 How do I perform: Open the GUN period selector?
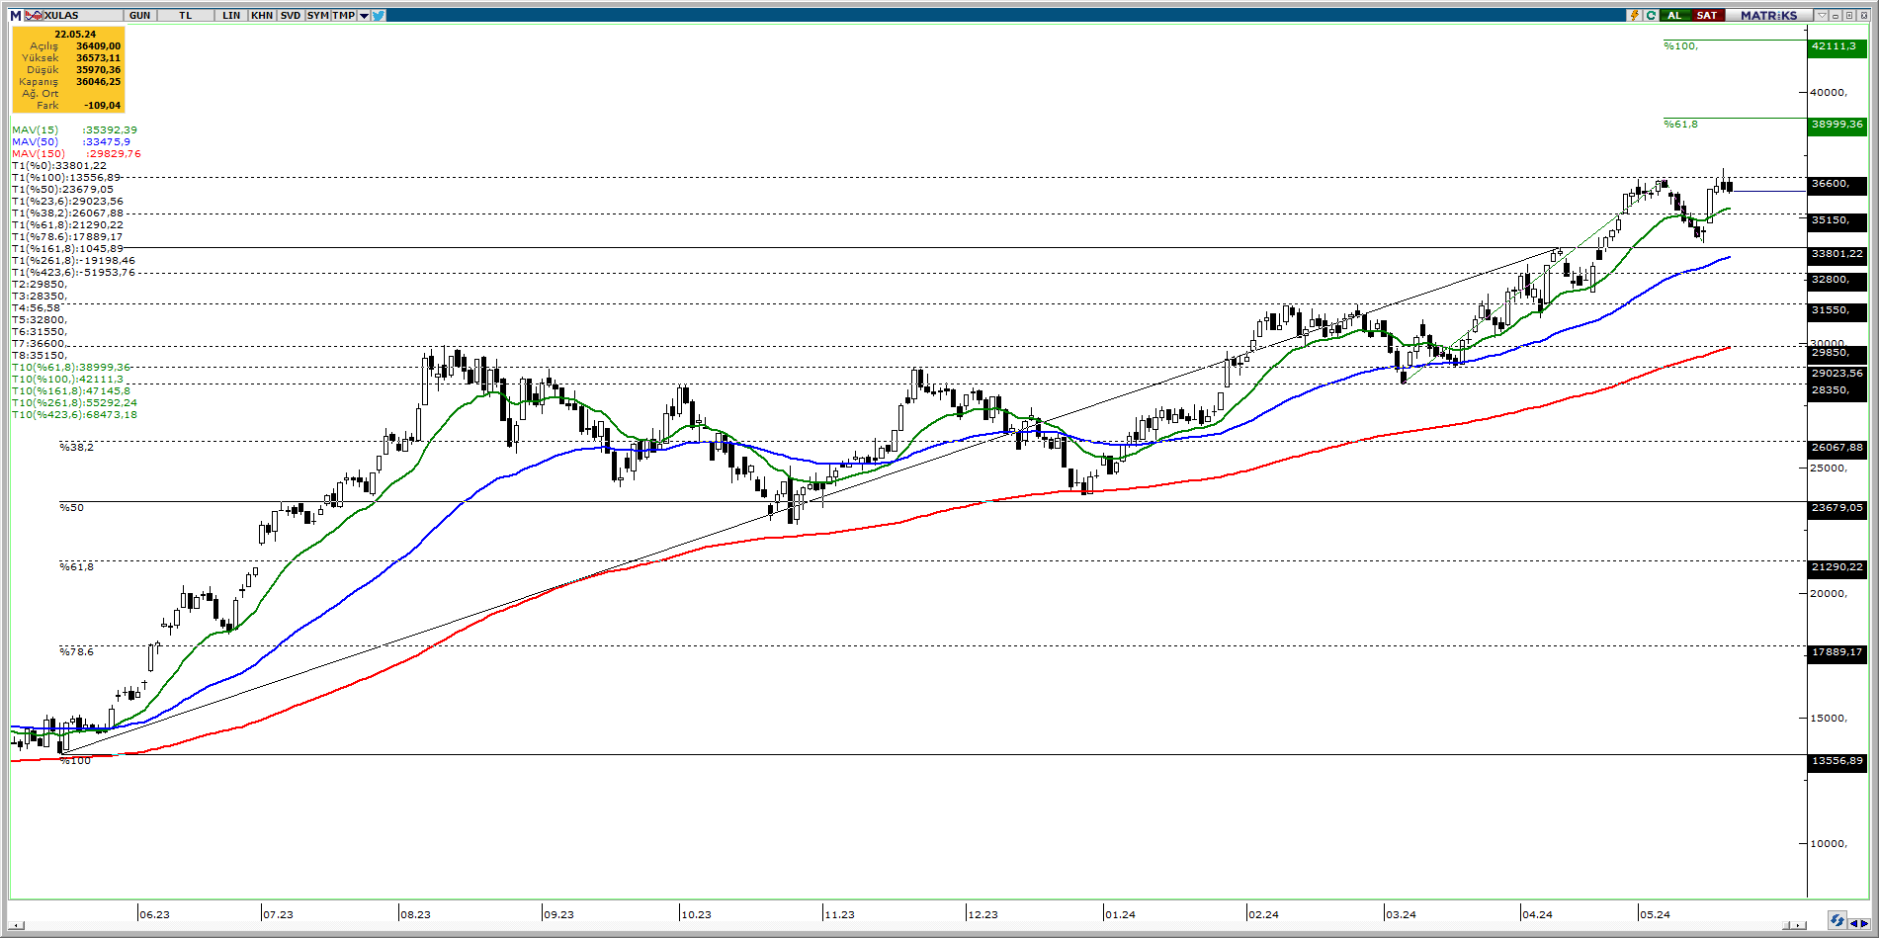(140, 16)
